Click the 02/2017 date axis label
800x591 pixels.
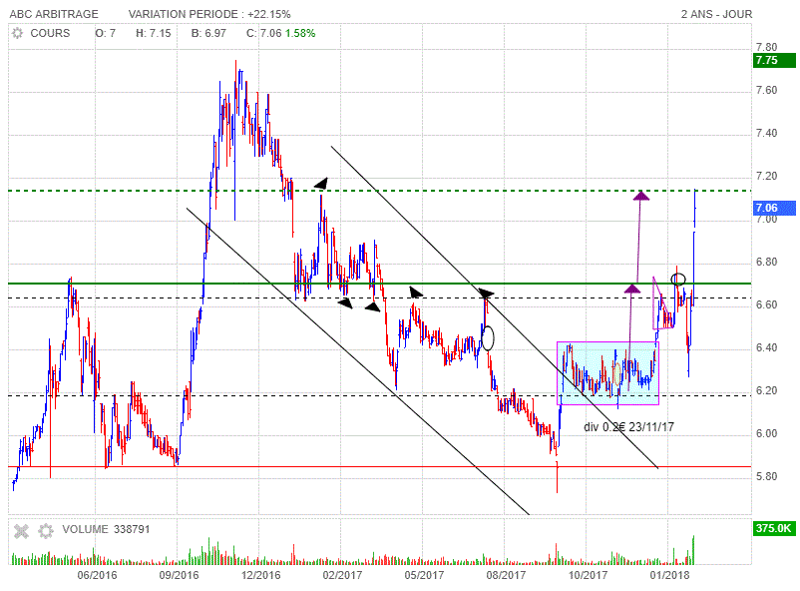point(342,575)
